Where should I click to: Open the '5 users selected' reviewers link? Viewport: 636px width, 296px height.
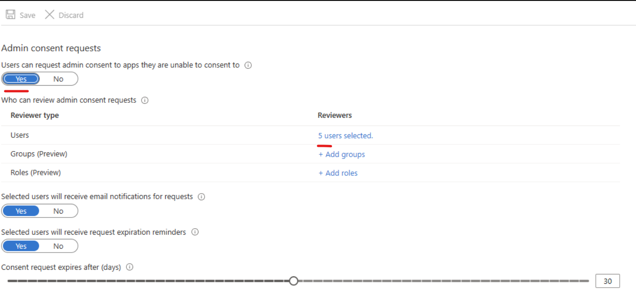tap(346, 136)
